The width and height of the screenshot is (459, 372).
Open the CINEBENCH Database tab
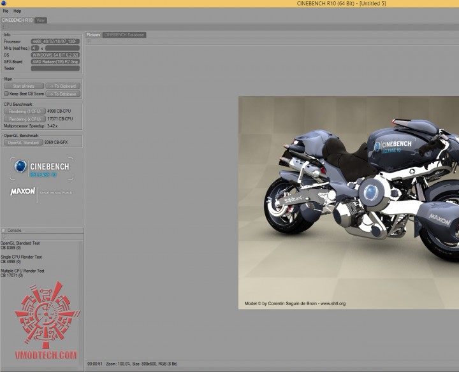124,35
